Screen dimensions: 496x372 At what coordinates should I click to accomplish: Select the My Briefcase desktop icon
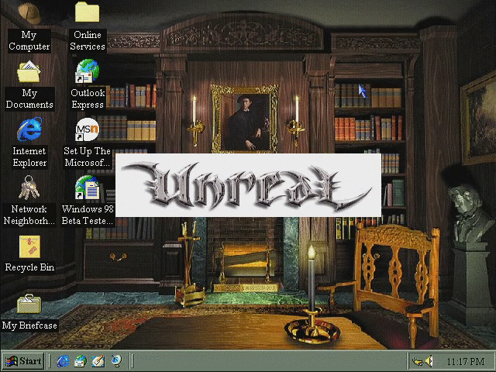pyautogui.click(x=29, y=304)
